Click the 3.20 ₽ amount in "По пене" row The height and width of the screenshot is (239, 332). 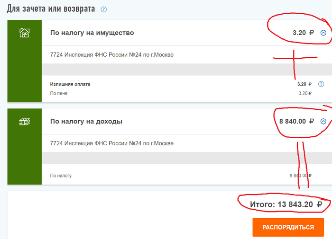[x=305, y=93]
